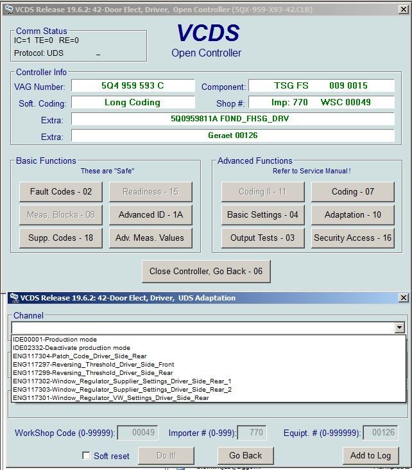Open Fault Codes - 02
Image resolution: width=412 pixels, height=470 pixels.
click(x=61, y=191)
